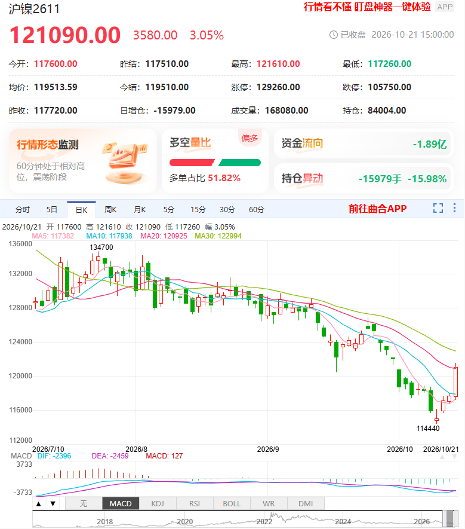465x529 pixels.
Task: Click the 134700 high price label
Action: click(x=101, y=247)
